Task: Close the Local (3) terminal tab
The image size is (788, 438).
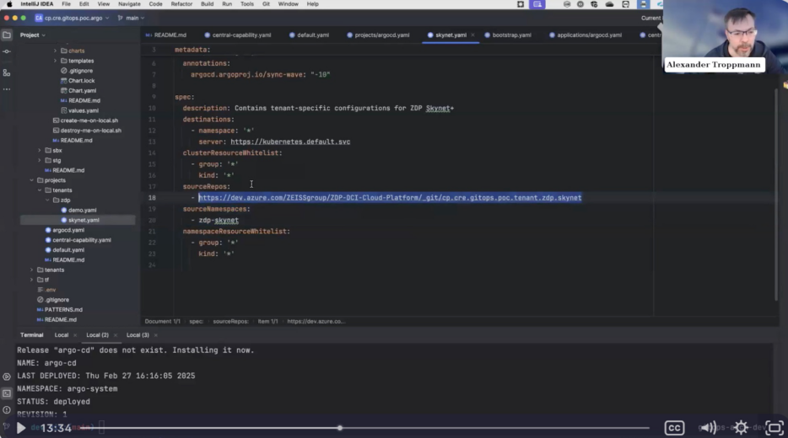Action: pos(156,335)
